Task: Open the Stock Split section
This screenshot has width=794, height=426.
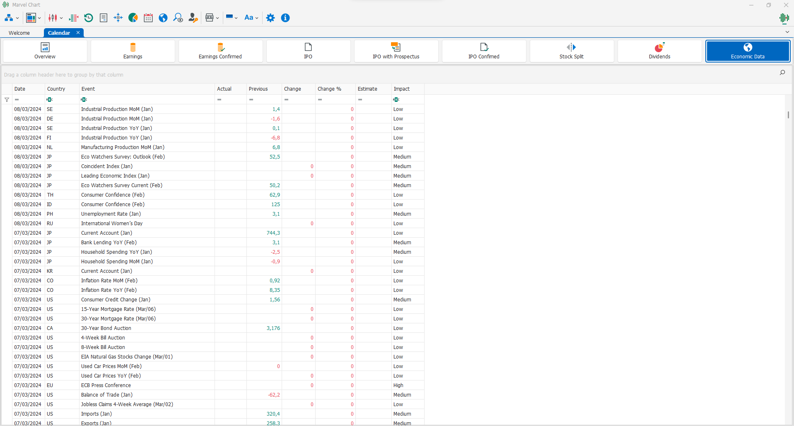Action: [x=572, y=51]
